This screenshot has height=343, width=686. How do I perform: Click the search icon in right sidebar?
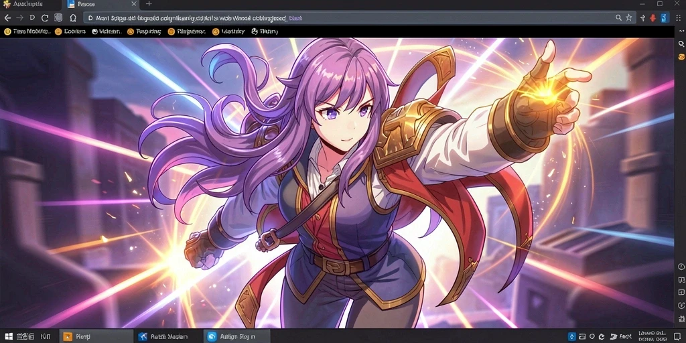pos(681,44)
